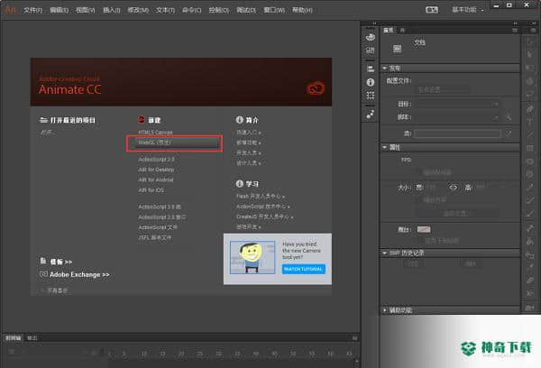541x368 pixels.
Task: Switch to the 库 tab
Action: tap(402, 31)
